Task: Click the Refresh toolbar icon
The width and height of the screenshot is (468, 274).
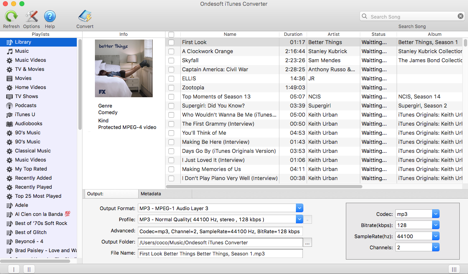Action: tap(11, 16)
